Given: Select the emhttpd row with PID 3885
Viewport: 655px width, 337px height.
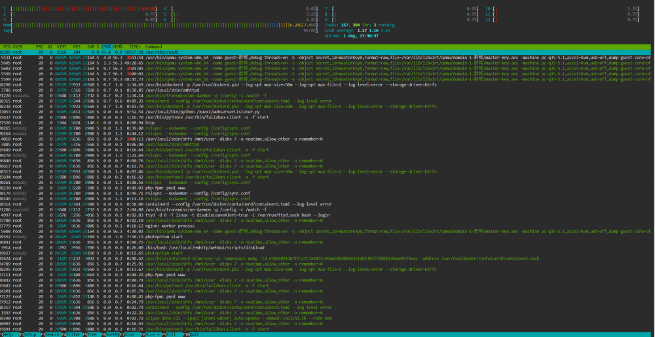Looking at the screenshot, I should tap(326, 145).
